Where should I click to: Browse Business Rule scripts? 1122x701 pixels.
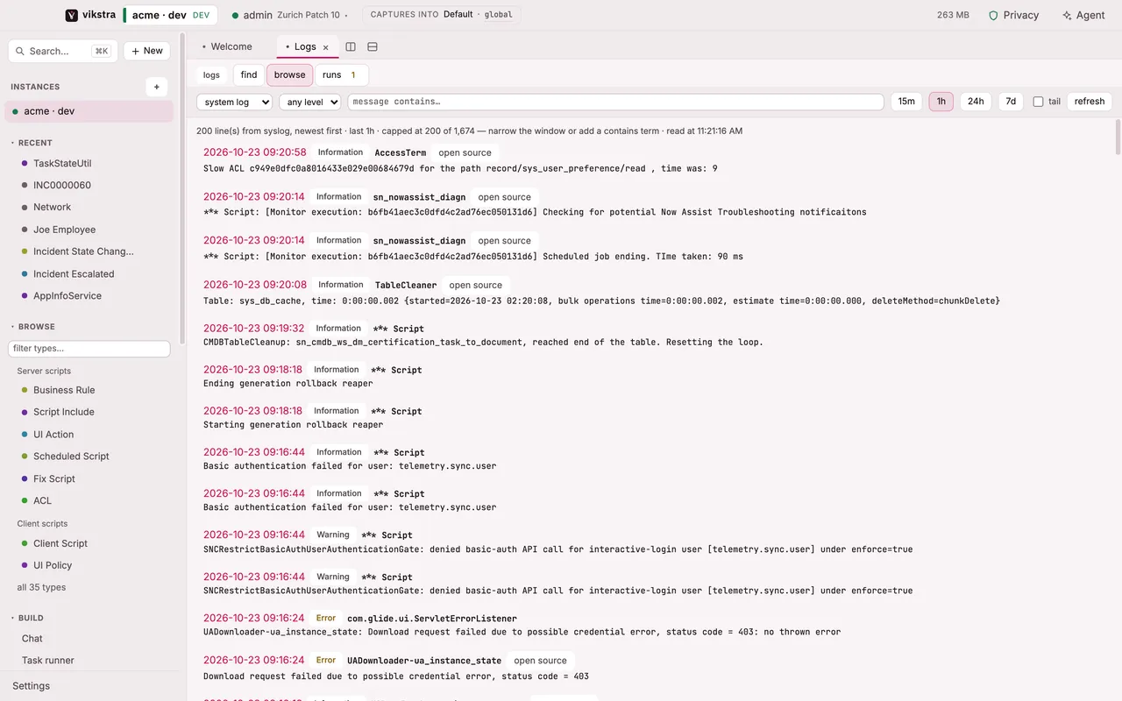[64, 390]
